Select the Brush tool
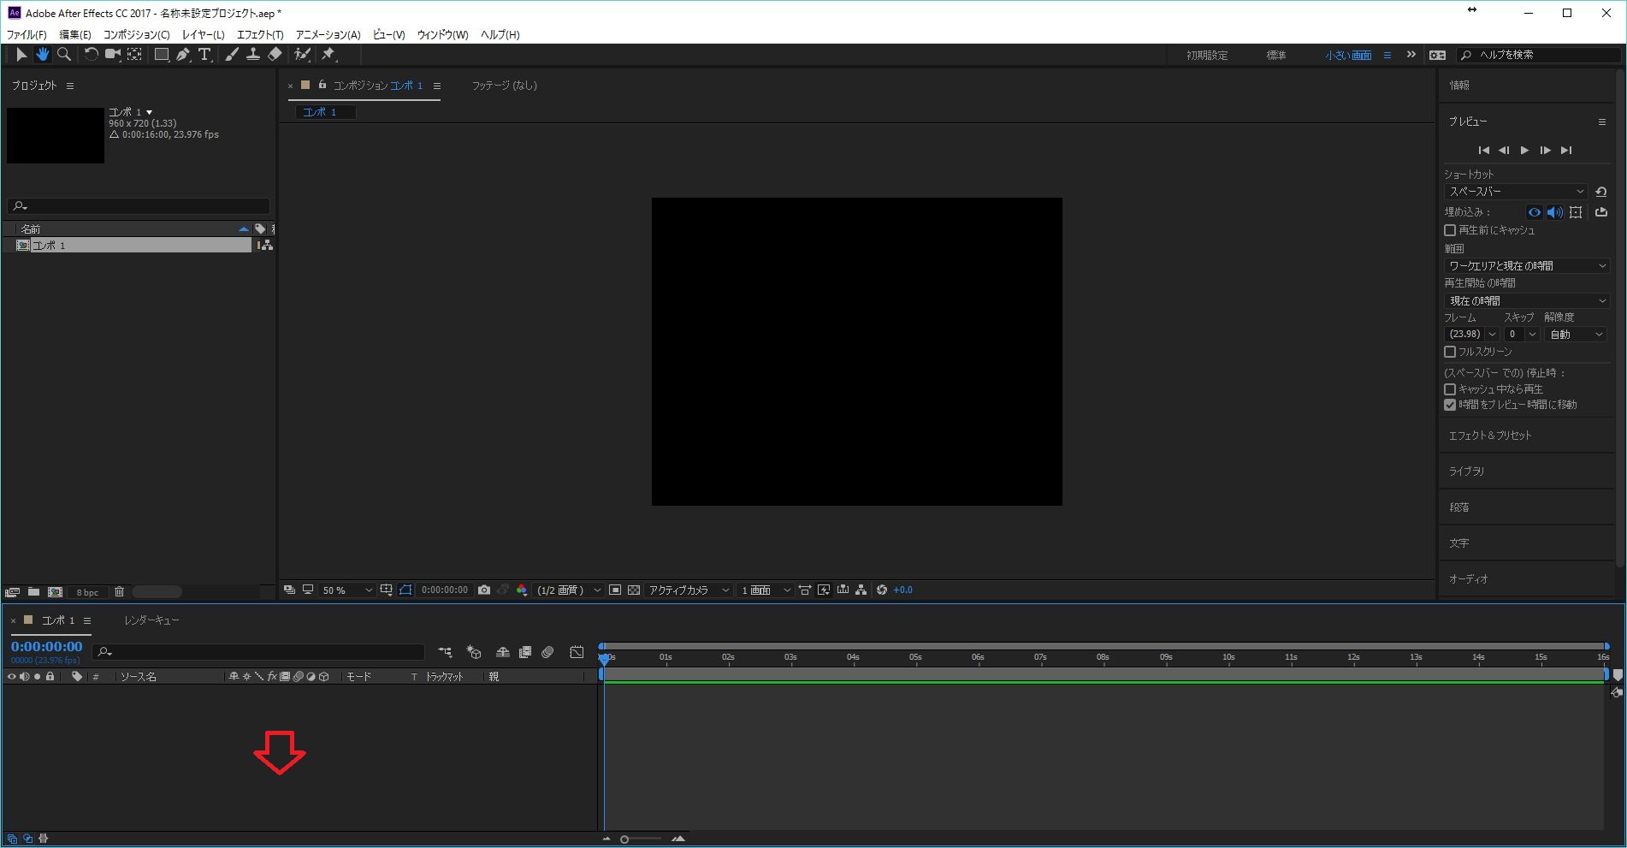The width and height of the screenshot is (1627, 848). coord(232,55)
